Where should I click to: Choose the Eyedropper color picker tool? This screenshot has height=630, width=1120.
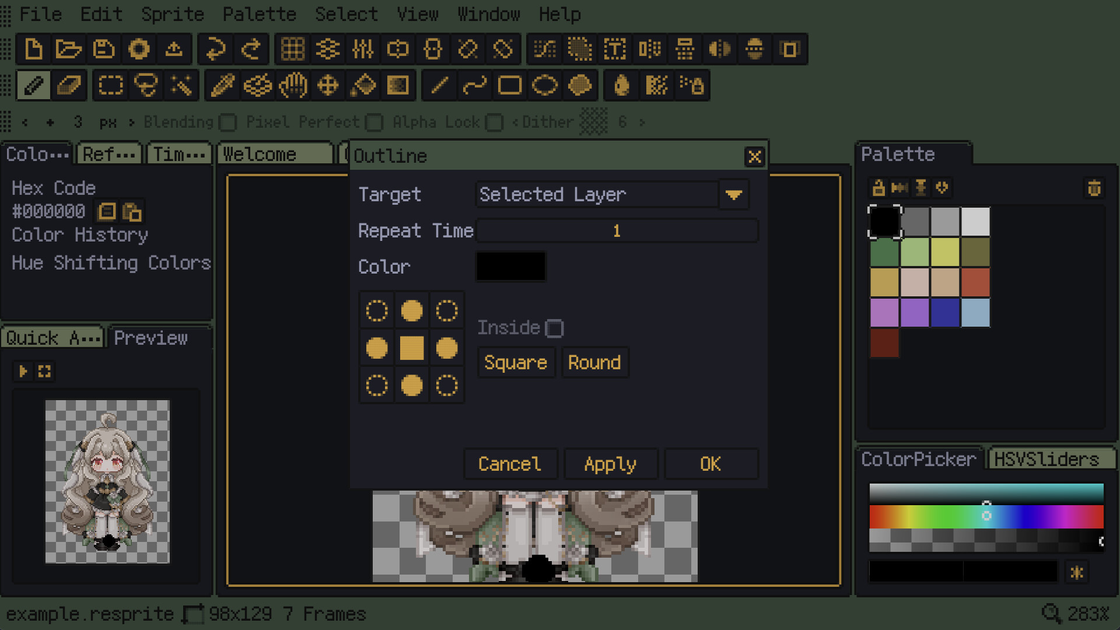tap(222, 86)
